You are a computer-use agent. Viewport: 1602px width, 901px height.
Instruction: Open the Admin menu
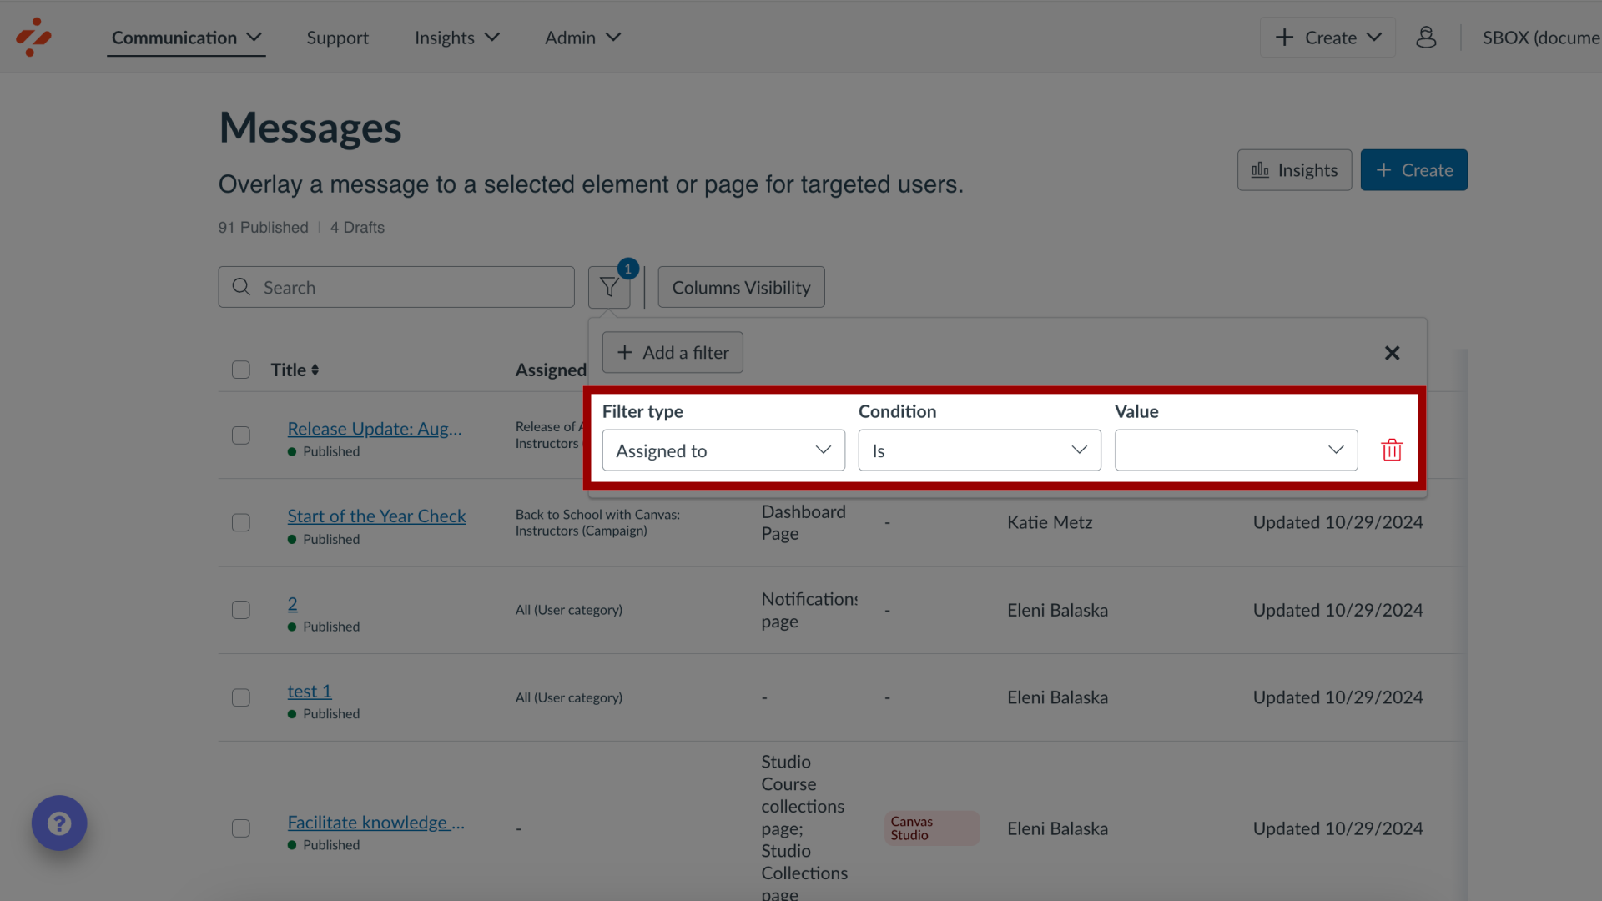(582, 38)
